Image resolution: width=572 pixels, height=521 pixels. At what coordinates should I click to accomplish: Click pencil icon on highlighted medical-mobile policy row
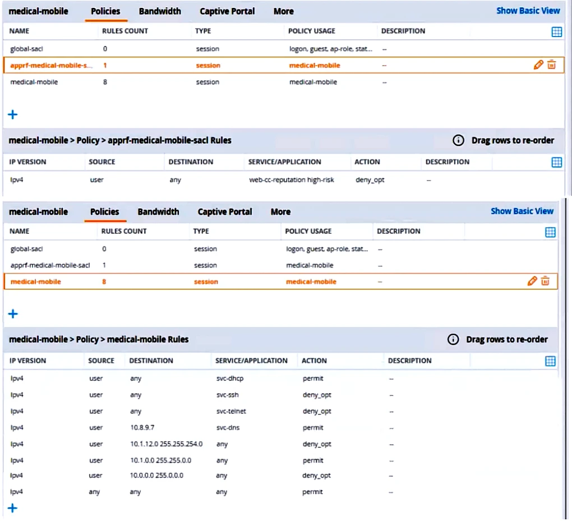(532, 282)
